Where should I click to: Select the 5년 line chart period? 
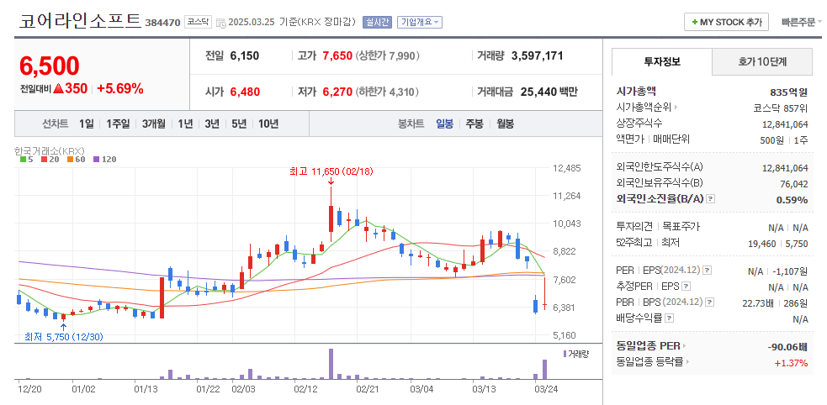coord(239,124)
